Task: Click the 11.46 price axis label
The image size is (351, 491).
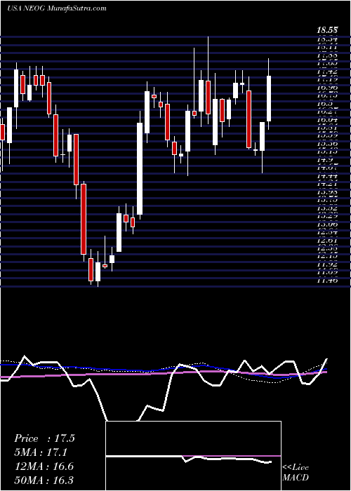Action: (x=327, y=281)
